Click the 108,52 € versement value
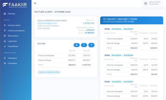 pyautogui.click(x=134, y=65)
